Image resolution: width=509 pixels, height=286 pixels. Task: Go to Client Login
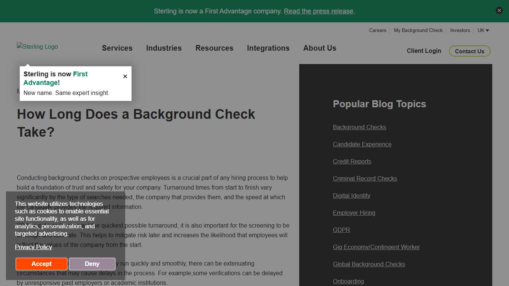coord(424,51)
